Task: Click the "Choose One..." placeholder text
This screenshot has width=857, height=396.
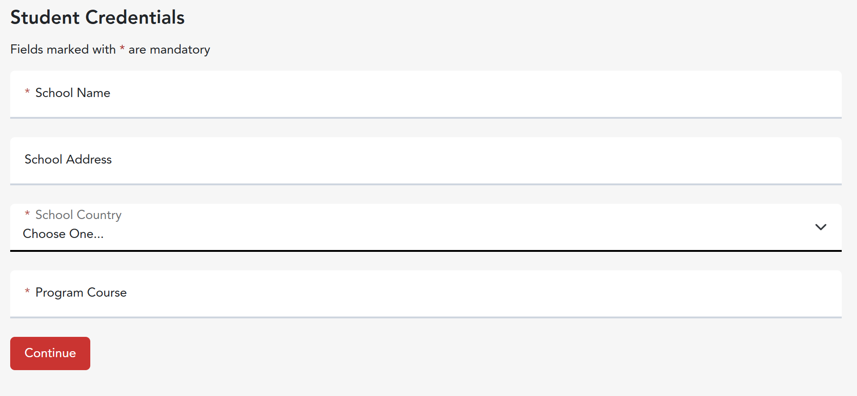Action: click(63, 234)
